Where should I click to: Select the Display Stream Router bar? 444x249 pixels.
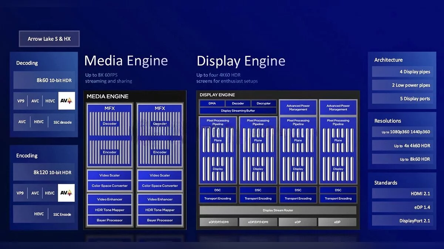tap(278, 210)
